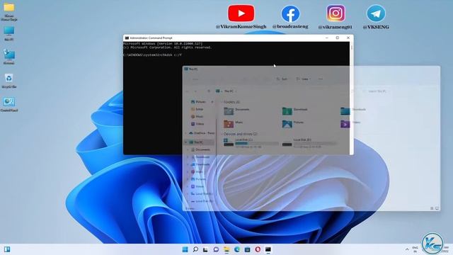
Task: Switch to details view in the File Explorer status bar
Action: (432, 208)
